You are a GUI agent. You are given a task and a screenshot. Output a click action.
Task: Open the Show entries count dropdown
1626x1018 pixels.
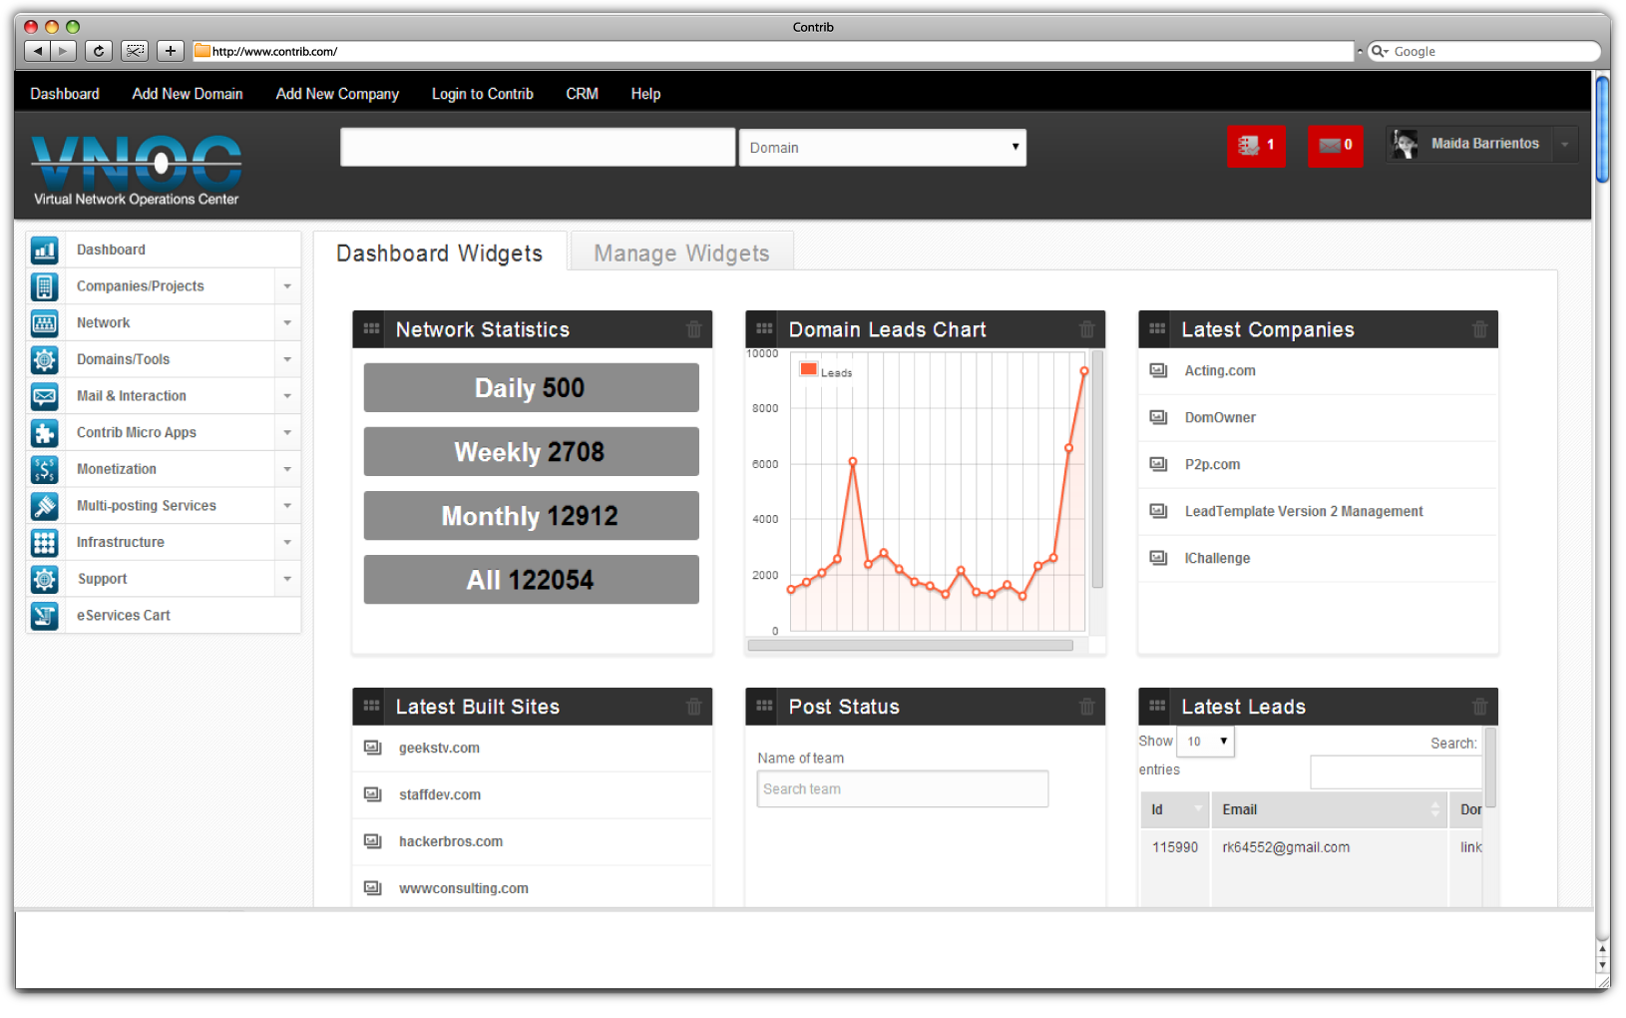coord(1206,742)
